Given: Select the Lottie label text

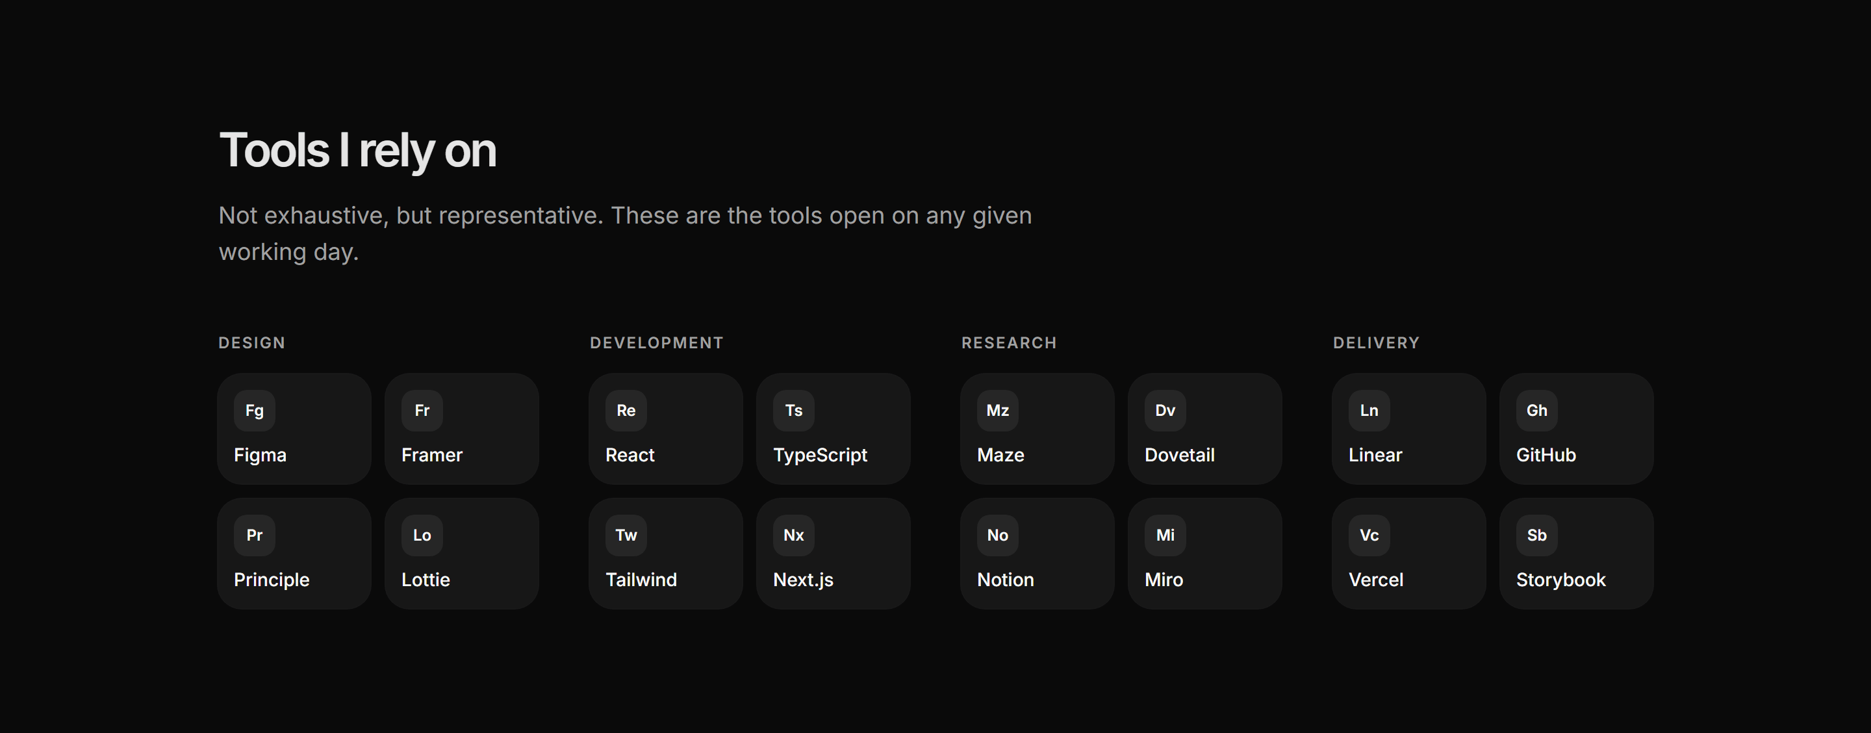Looking at the screenshot, I should (426, 580).
